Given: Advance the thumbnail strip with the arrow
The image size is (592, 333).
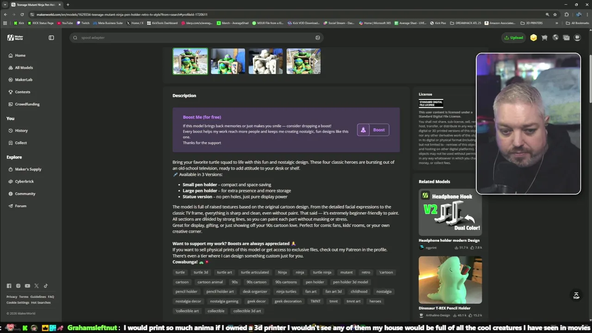Looking at the screenshot, I should (x=316, y=61).
